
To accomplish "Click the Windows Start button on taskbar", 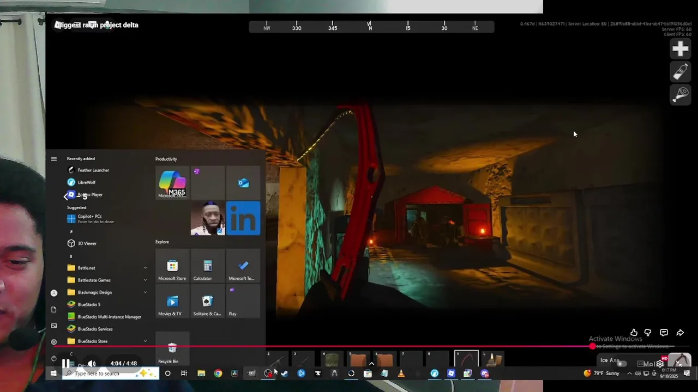I will coord(53,373).
